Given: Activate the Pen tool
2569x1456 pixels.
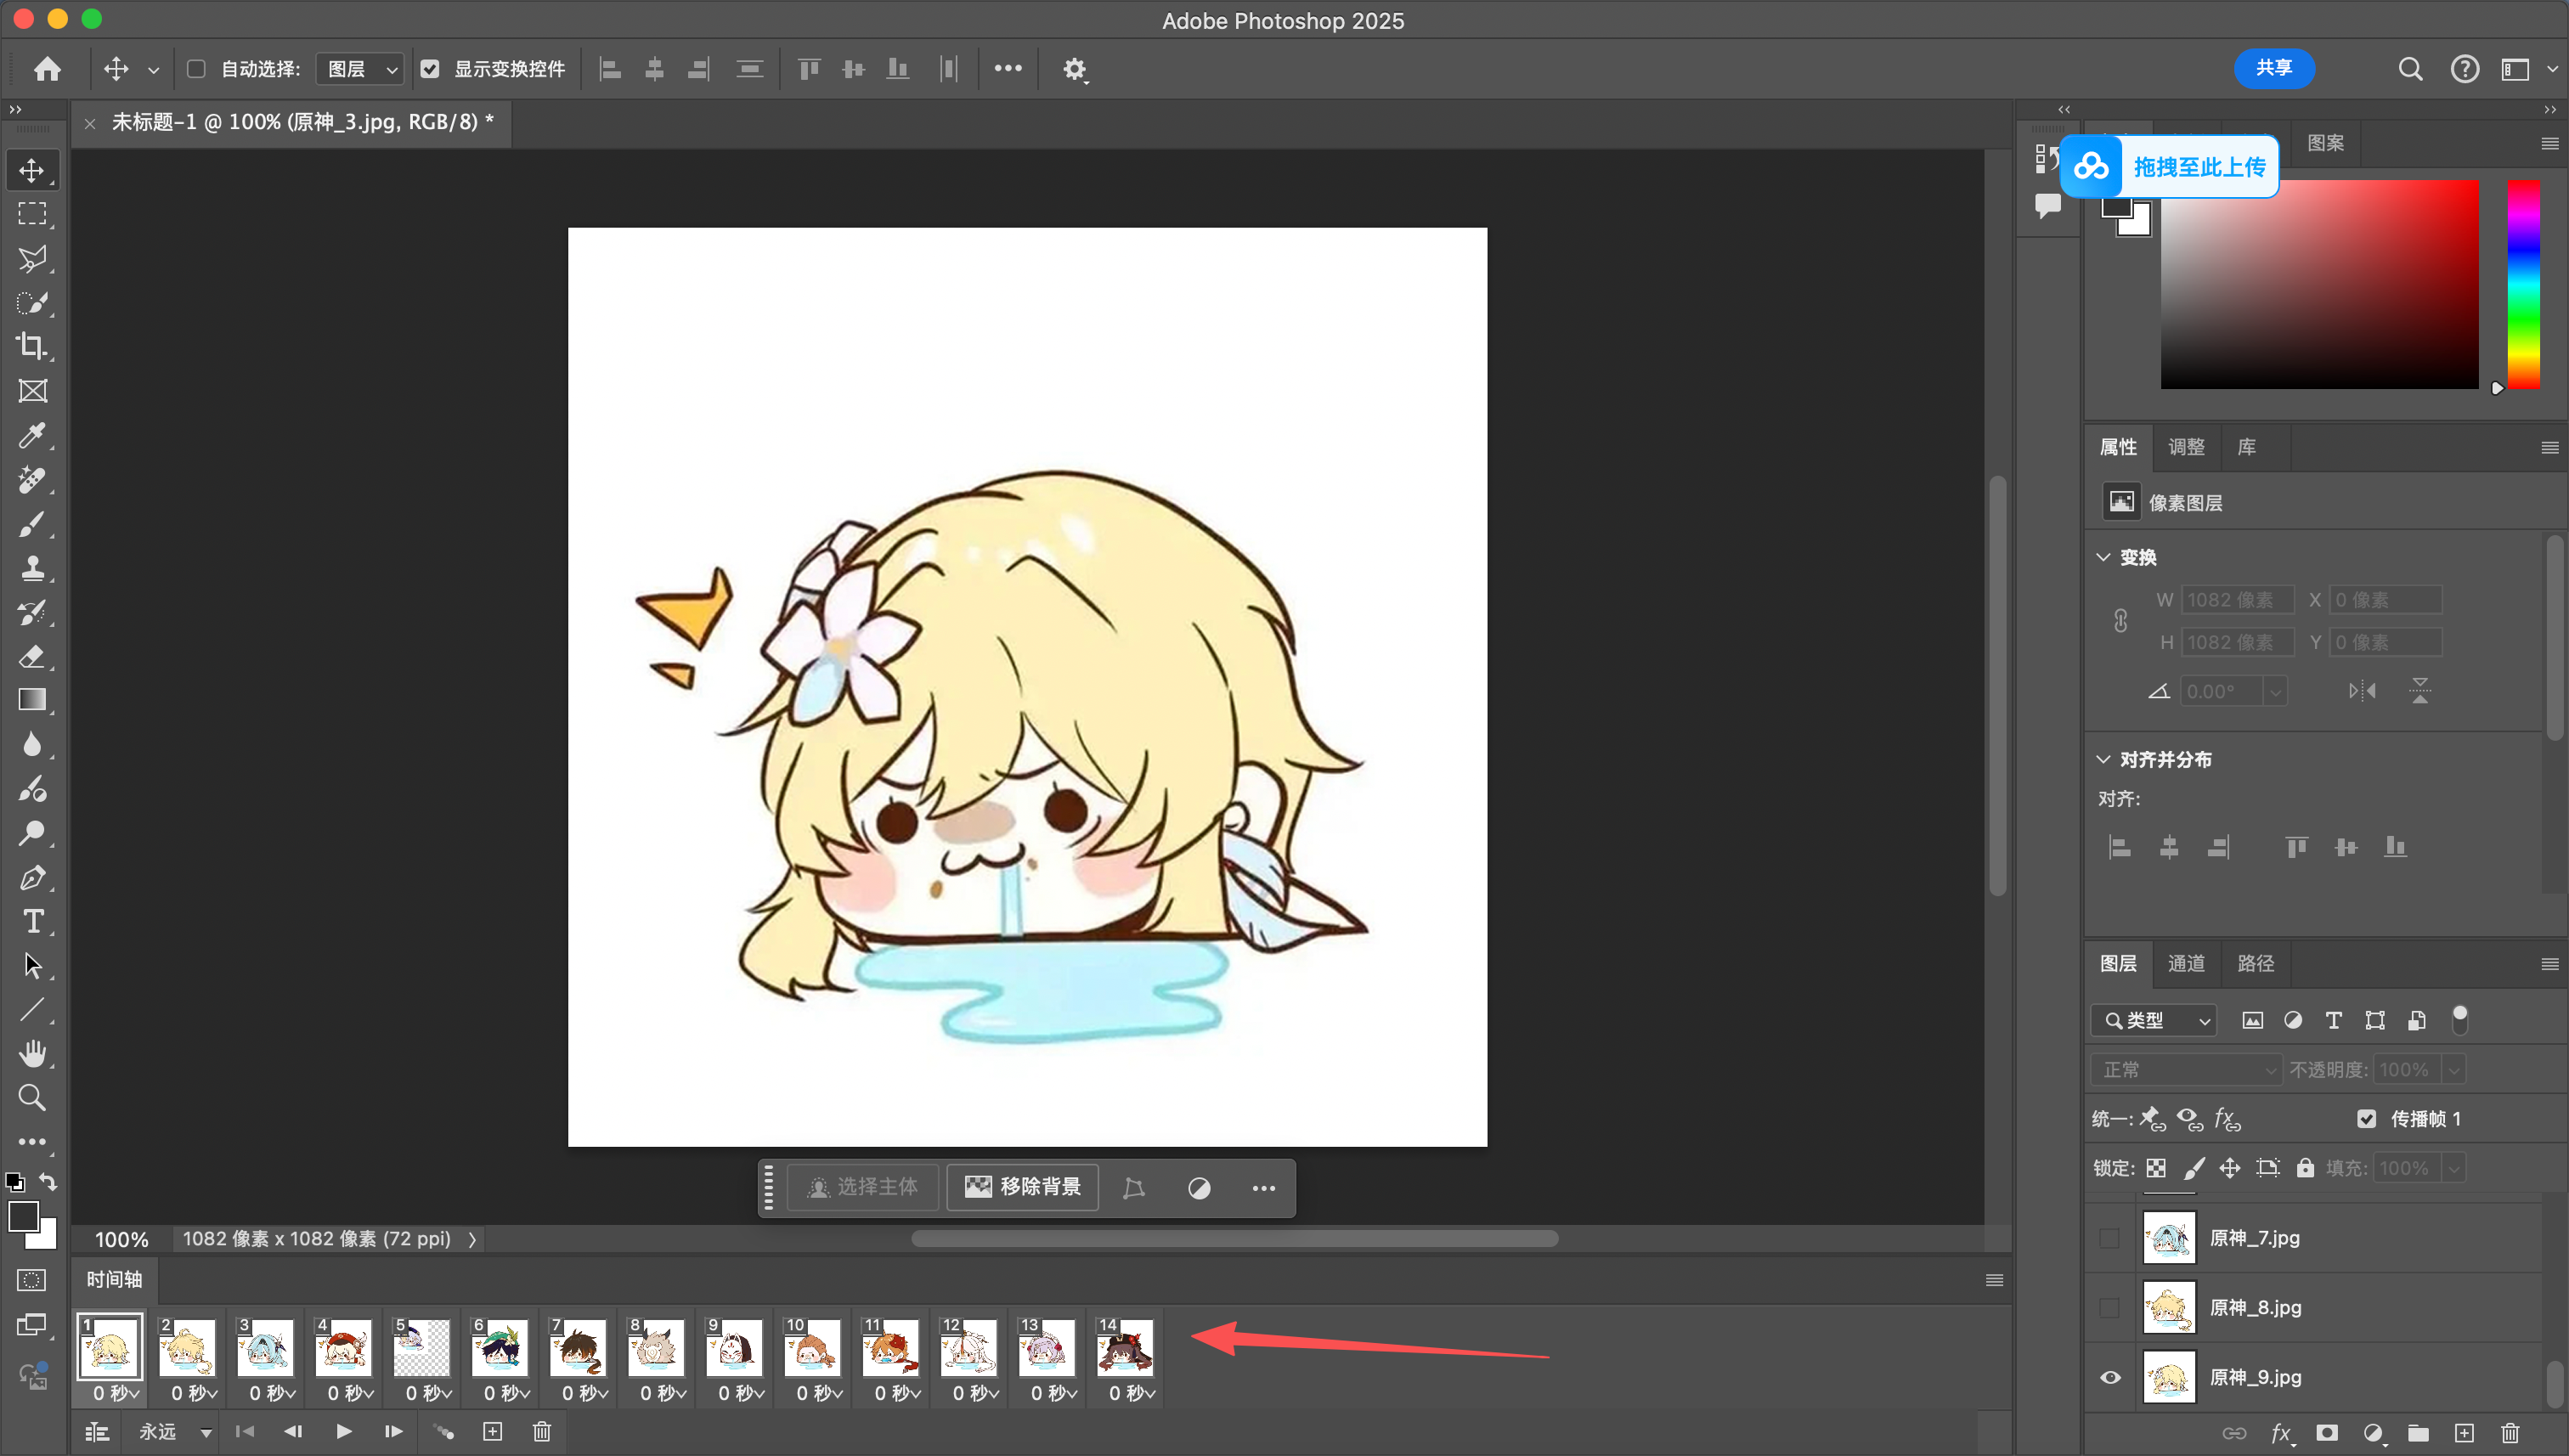Looking at the screenshot, I should point(32,877).
